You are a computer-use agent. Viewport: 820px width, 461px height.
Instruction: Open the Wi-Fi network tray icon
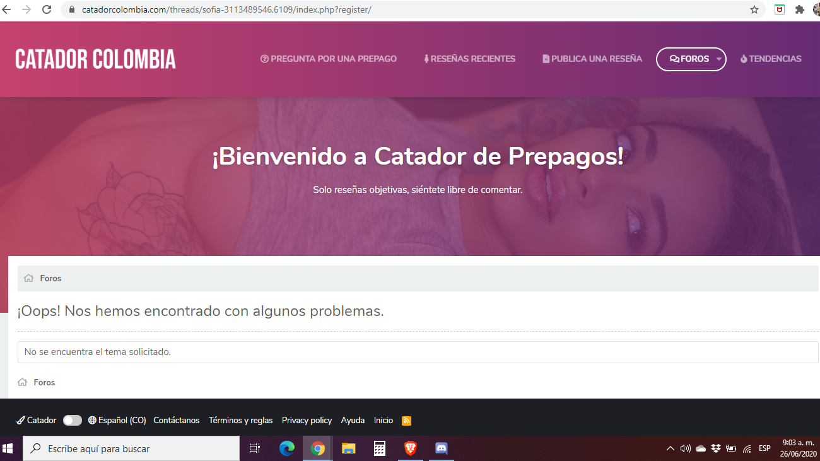tap(747, 448)
